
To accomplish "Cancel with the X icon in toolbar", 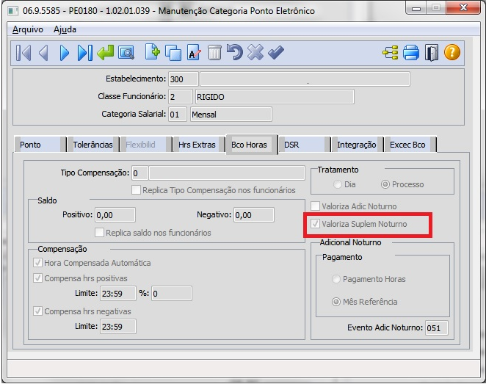I will [255, 52].
